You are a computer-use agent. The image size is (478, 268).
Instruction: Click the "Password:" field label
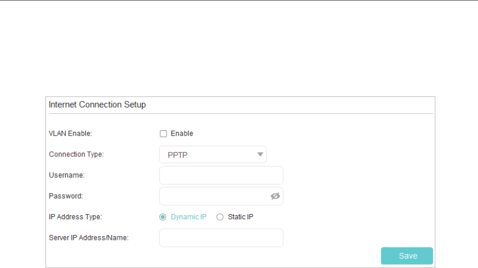tap(66, 196)
